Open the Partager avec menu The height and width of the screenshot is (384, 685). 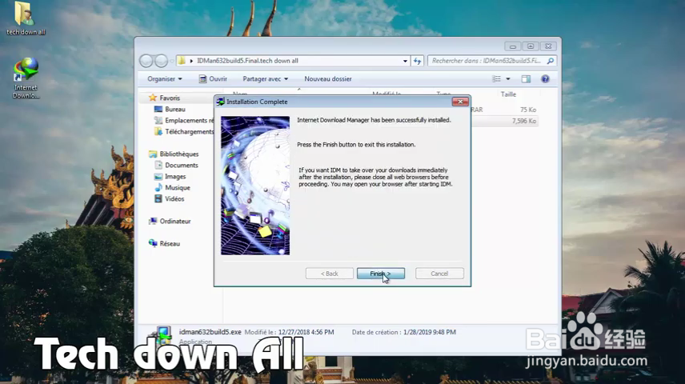point(265,78)
